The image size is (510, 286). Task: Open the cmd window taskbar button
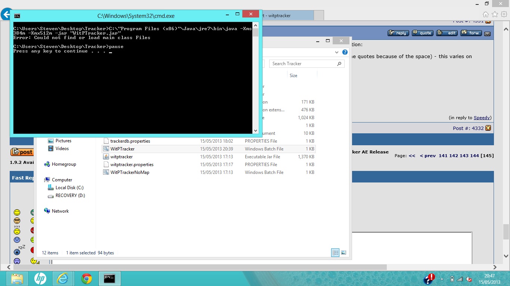(109, 279)
